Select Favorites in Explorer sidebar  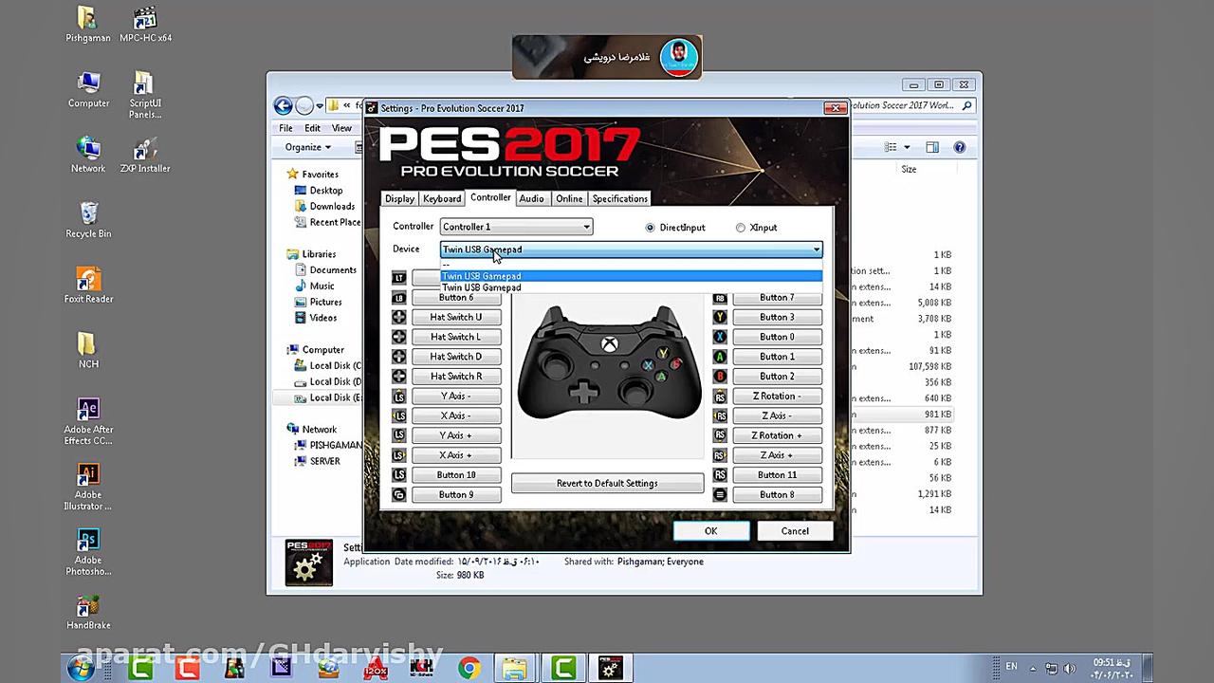click(x=320, y=175)
